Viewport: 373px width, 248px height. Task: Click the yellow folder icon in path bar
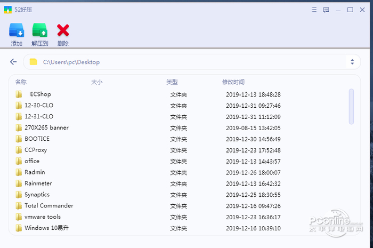click(x=33, y=62)
